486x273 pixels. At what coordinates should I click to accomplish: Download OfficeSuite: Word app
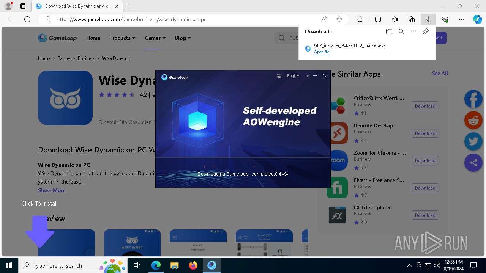pyautogui.click(x=425, y=106)
